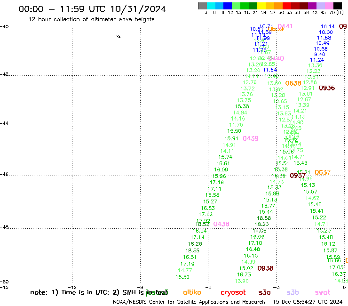Viewport: 348px width, 306px height.
Task: Click the wave height value 13.90
Action: [x=242, y=281]
